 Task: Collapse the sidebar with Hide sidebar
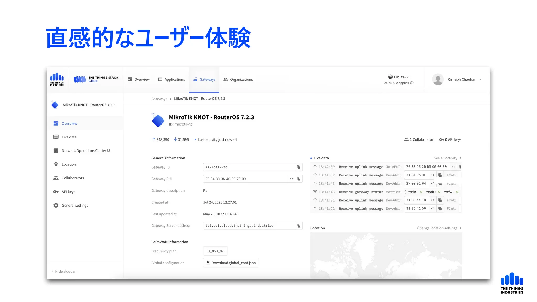[x=64, y=271]
